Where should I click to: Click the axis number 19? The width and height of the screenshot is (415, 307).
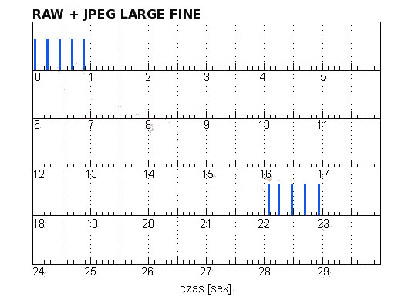coord(92,224)
